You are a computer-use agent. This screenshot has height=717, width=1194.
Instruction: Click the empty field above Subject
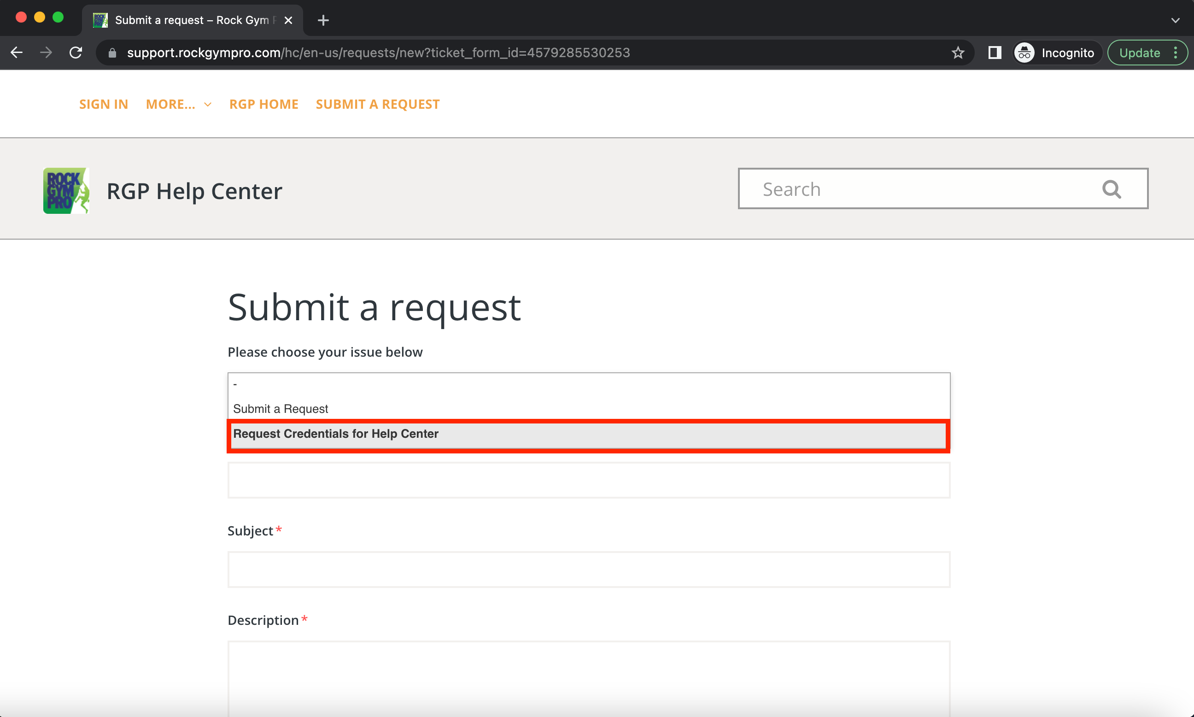(589, 480)
